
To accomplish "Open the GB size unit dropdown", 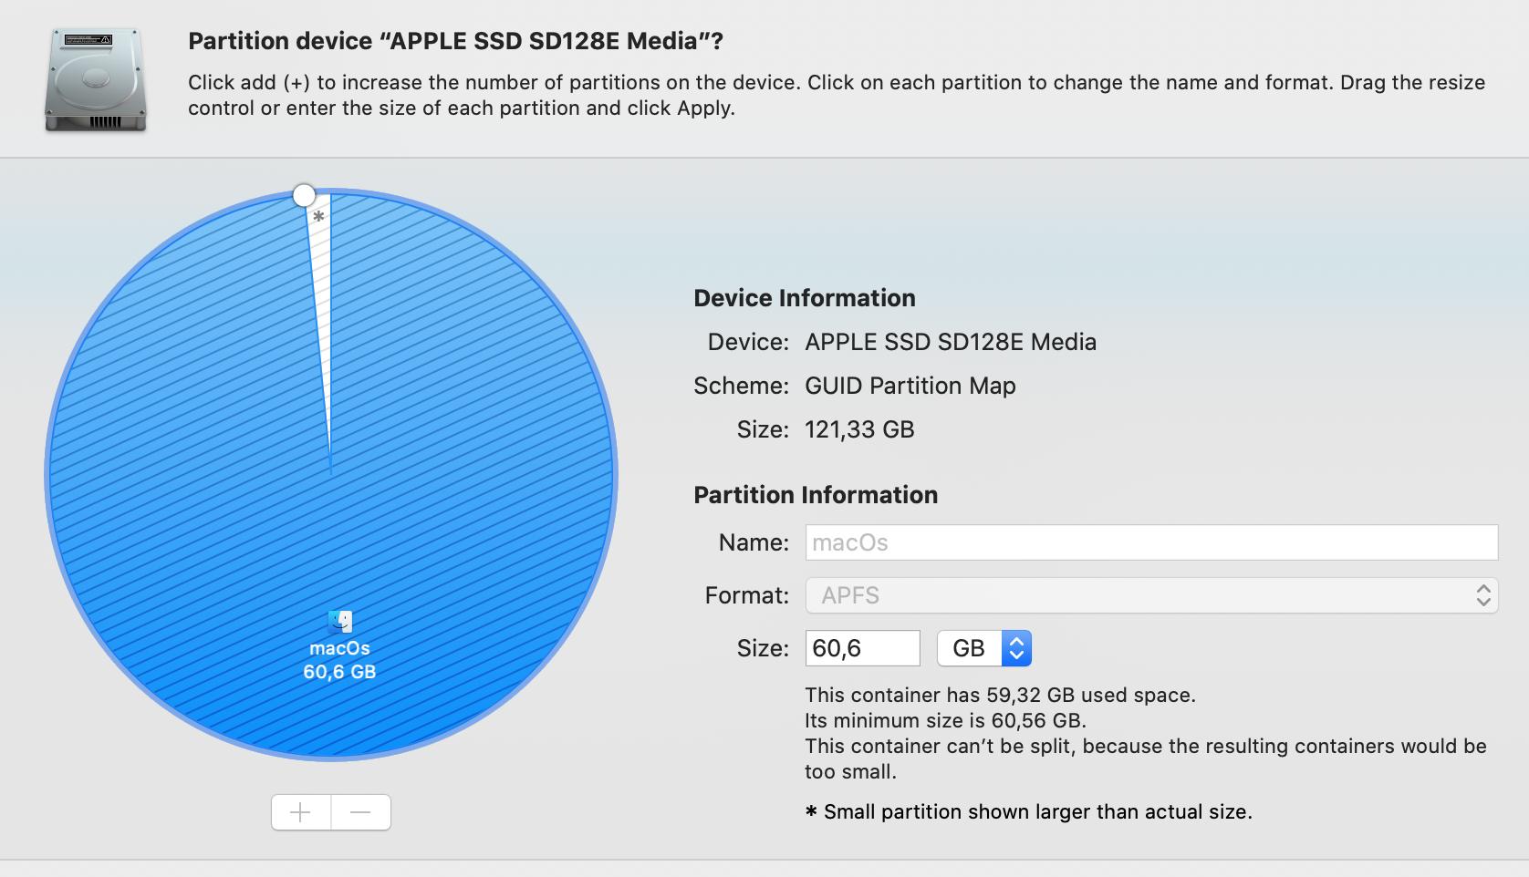I will coord(984,648).
